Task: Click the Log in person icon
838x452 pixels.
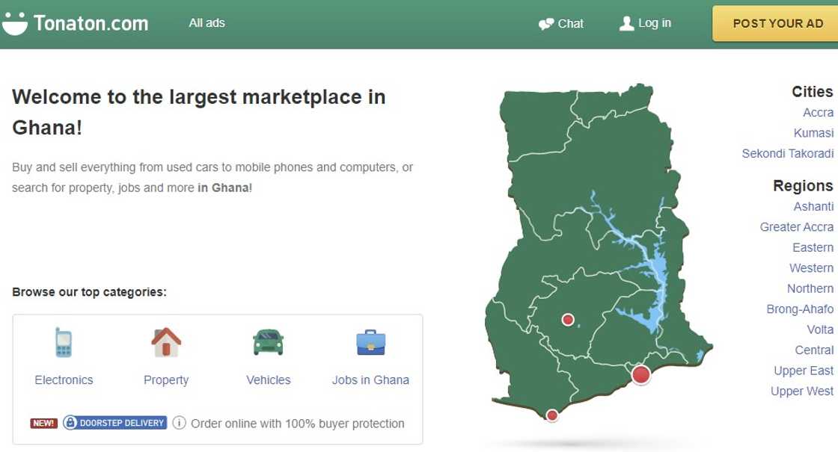Action: pyautogui.click(x=625, y=23)
